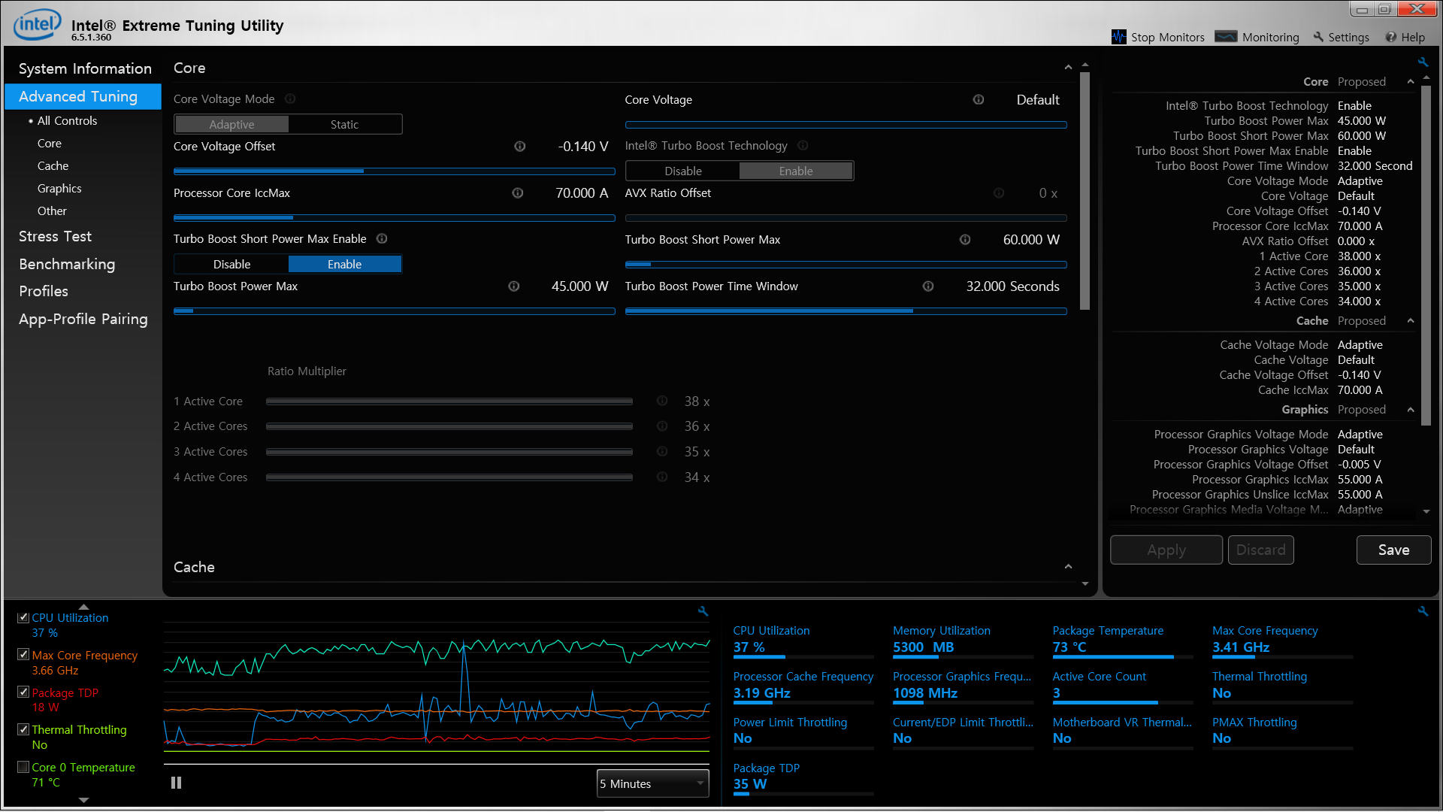
Task: Open System Information section
Action: tap(85, 68)
